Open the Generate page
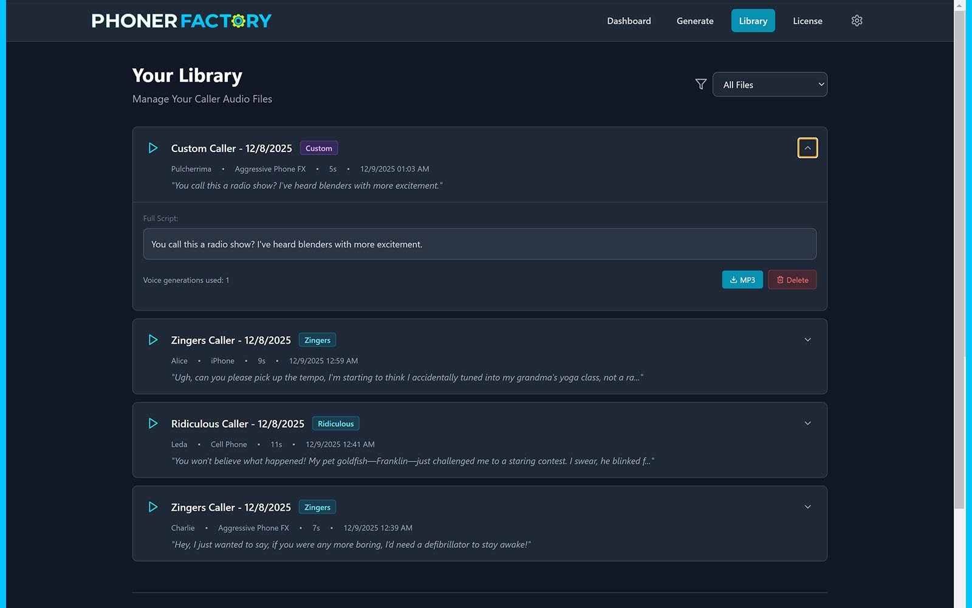 [695, 21]
